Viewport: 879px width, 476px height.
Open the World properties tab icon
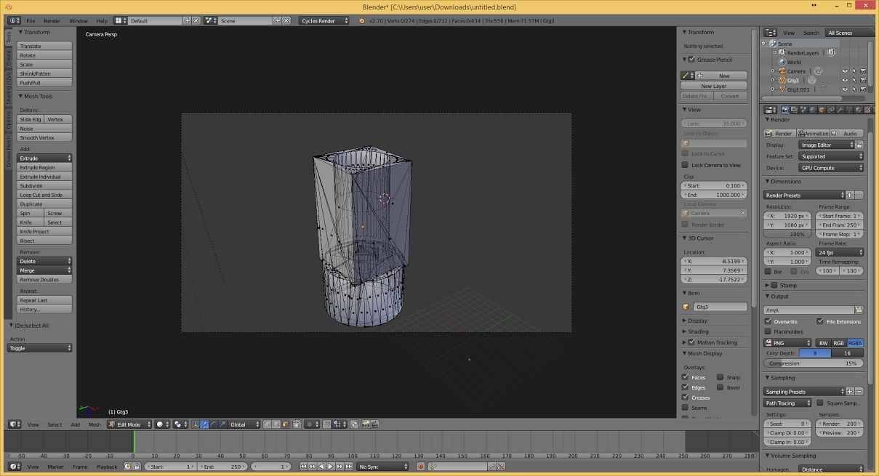[x=813, y=110]
